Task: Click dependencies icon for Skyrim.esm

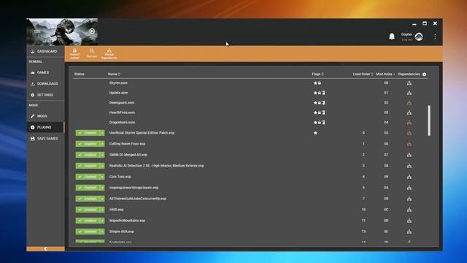Action: tap(409, 83)
